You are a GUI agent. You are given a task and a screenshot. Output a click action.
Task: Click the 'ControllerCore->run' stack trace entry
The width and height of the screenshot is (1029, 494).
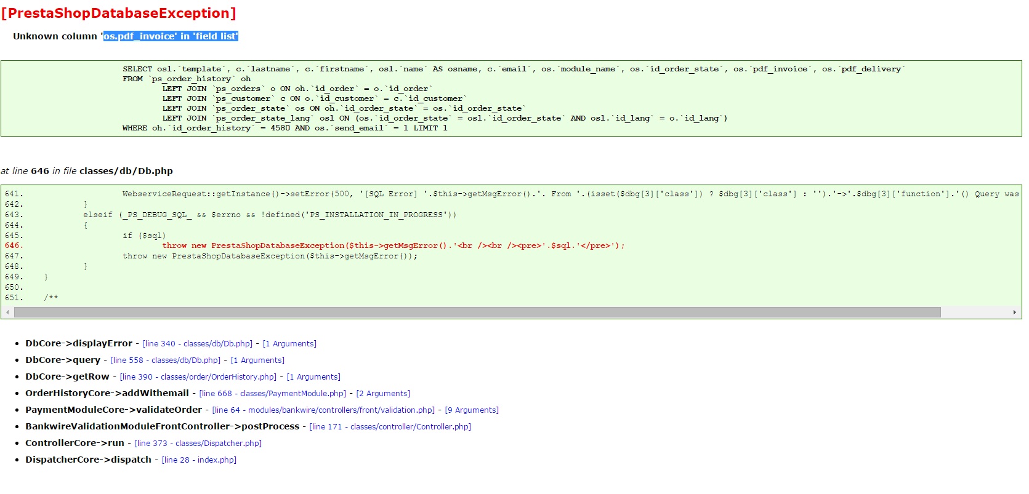(x=75, y=443)
